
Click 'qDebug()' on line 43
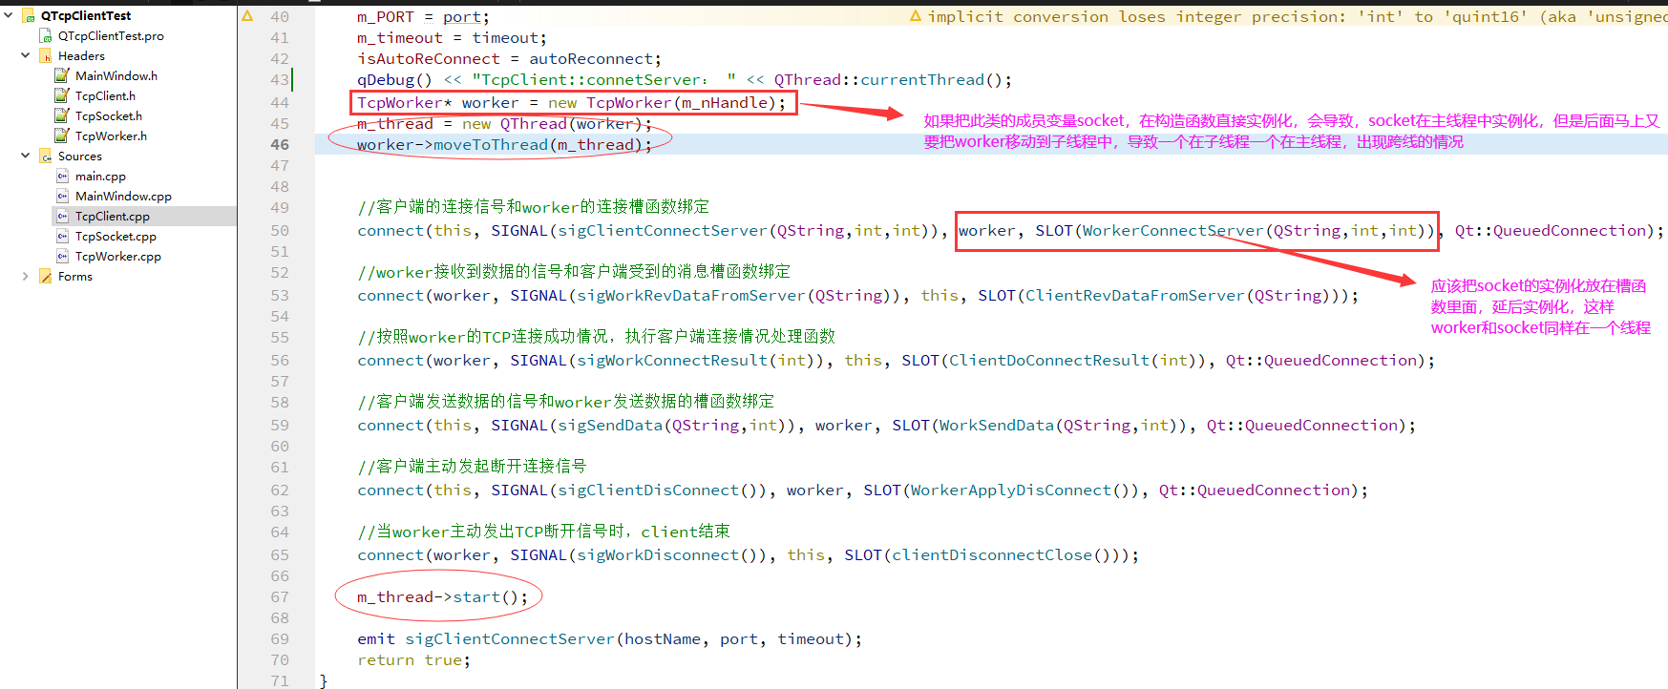point(395,79)
